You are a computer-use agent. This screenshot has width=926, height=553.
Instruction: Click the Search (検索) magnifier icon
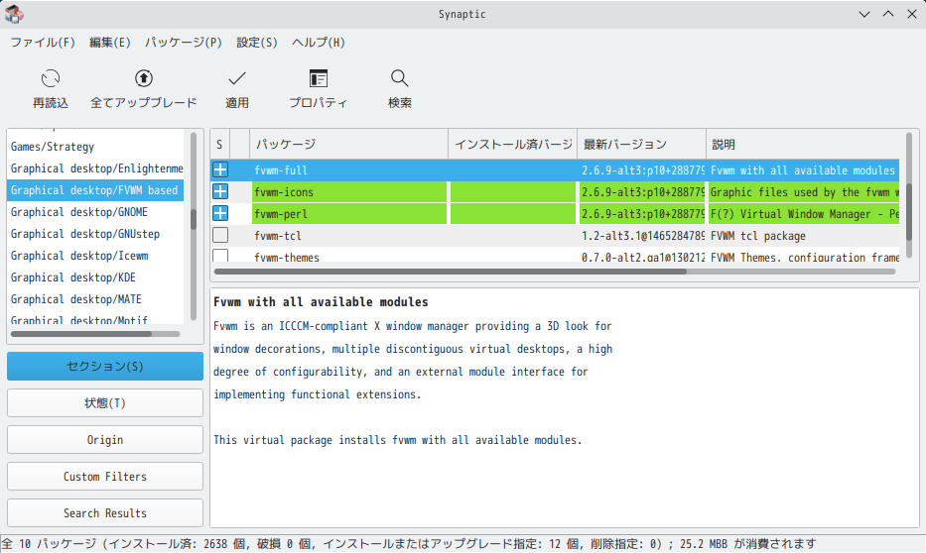click(x=399, y=78)
